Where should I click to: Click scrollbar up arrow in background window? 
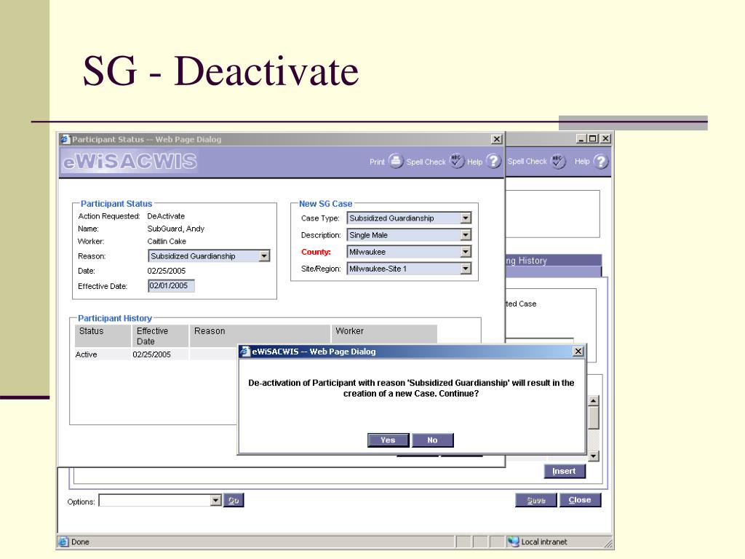pos(593,401)
